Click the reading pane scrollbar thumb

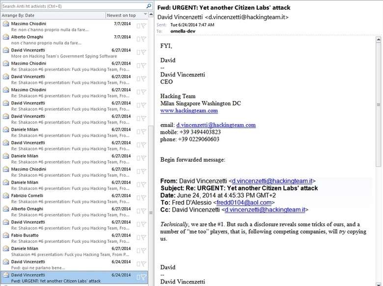tap(379, 104)
